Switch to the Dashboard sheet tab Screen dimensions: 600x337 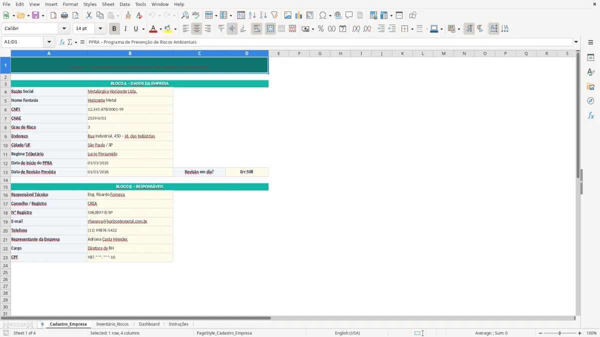coord(149,324)
